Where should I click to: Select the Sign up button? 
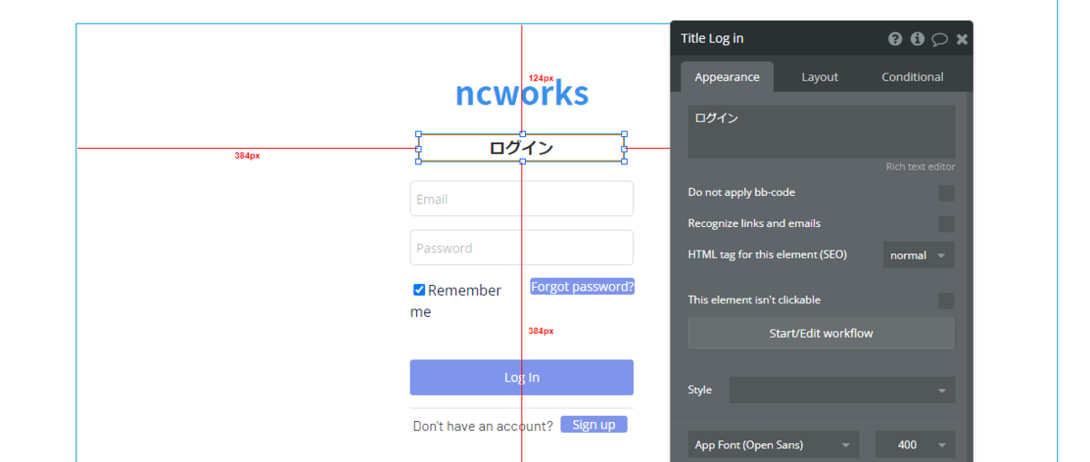tap(594, 425)
